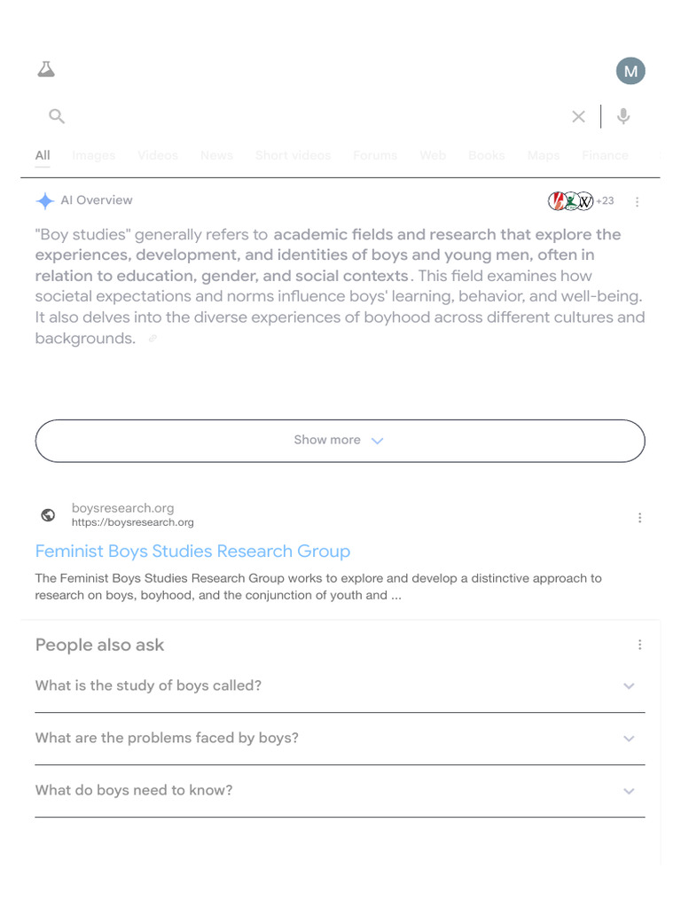
Task: Expand "What is the study of boys called?"
Action: [340, 685]
